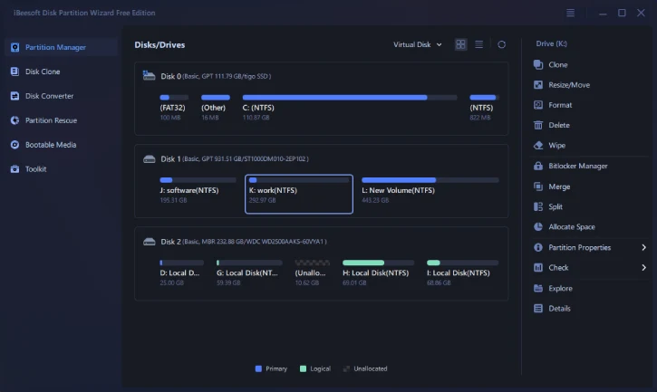The height and width of the screenshot is (392, 657).
Task: Select the C: (NTFS) partition
Action: (x=350, y=108)
